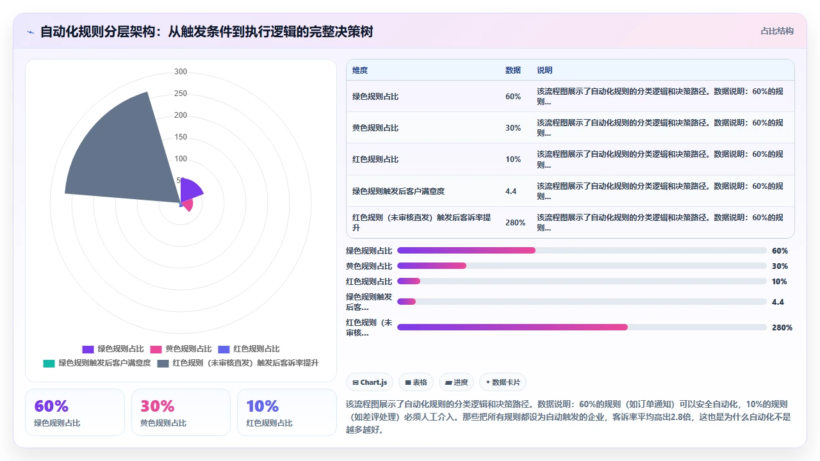Toggle 红色规则占比 legend swatch in chart

[x=224, y=350]
